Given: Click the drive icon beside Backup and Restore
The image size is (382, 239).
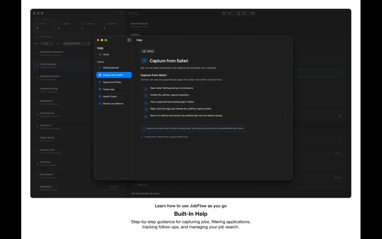Looking at the screenshot, I should [100, 104].
